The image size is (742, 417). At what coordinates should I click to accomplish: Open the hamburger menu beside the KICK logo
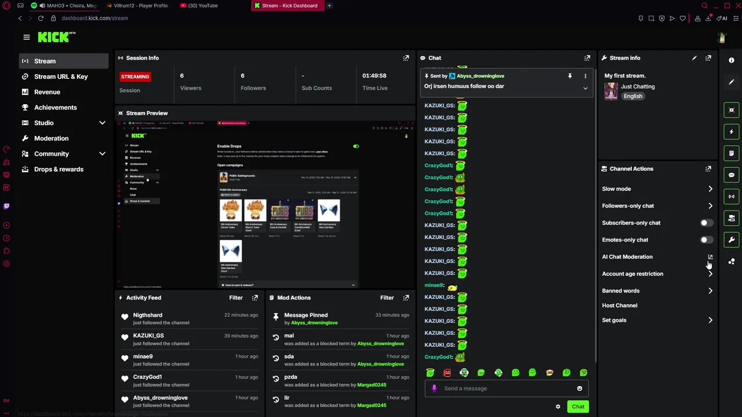26,37
